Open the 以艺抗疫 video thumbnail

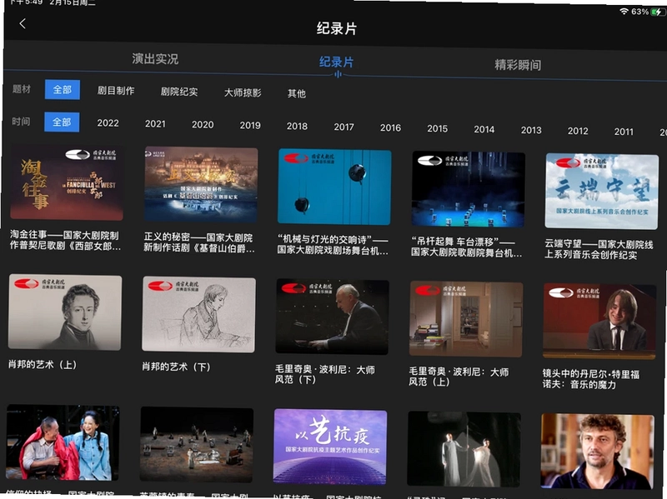[x=330, y=447]
